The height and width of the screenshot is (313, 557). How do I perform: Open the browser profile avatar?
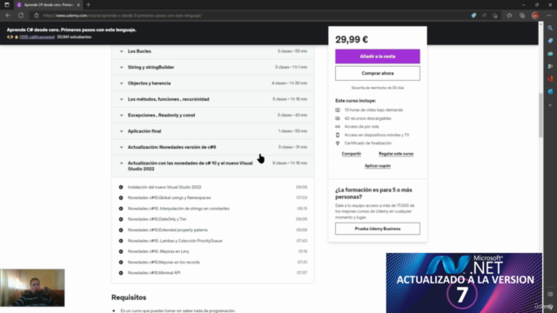pyautogui.click(x=535, y=16)
